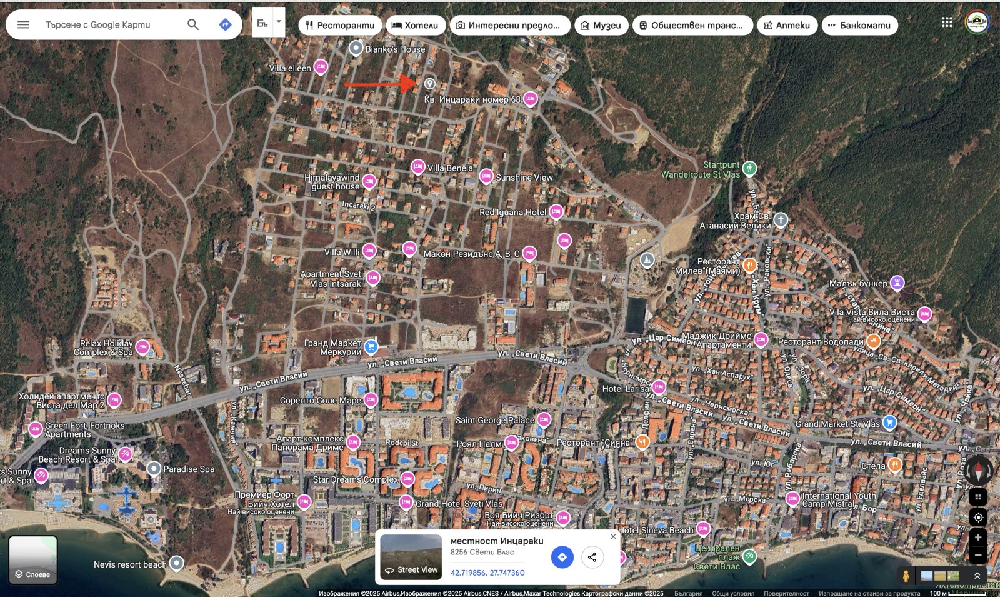Open the Google apps grid icon
The width and height of the screenshot is (1000, 597).
[x=946, y=22]
